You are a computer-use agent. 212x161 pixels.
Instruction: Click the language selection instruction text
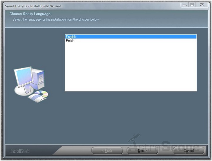point(56,19)
